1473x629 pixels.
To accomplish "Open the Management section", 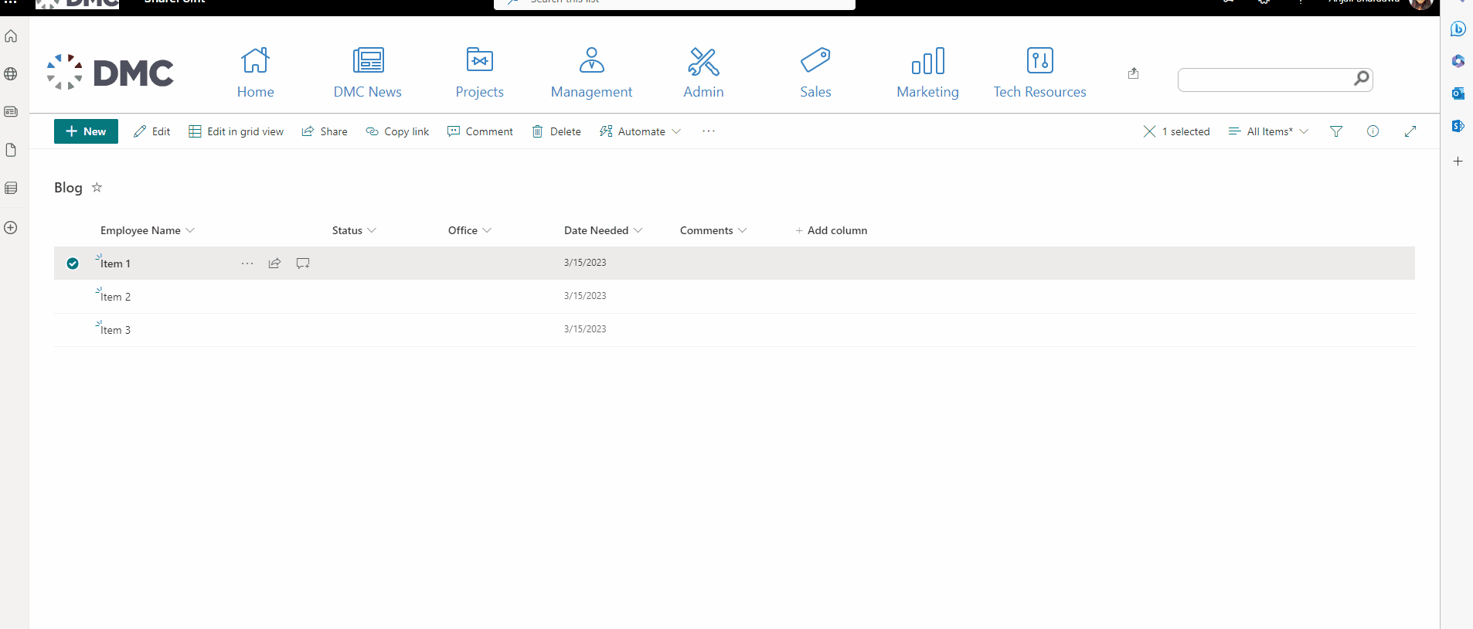I will point(592,73).
